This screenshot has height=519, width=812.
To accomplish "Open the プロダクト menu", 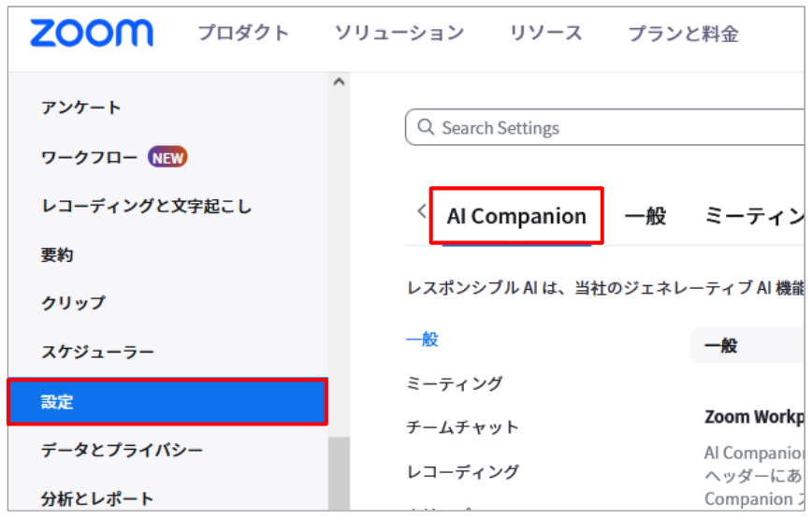I will coord(243,33).
